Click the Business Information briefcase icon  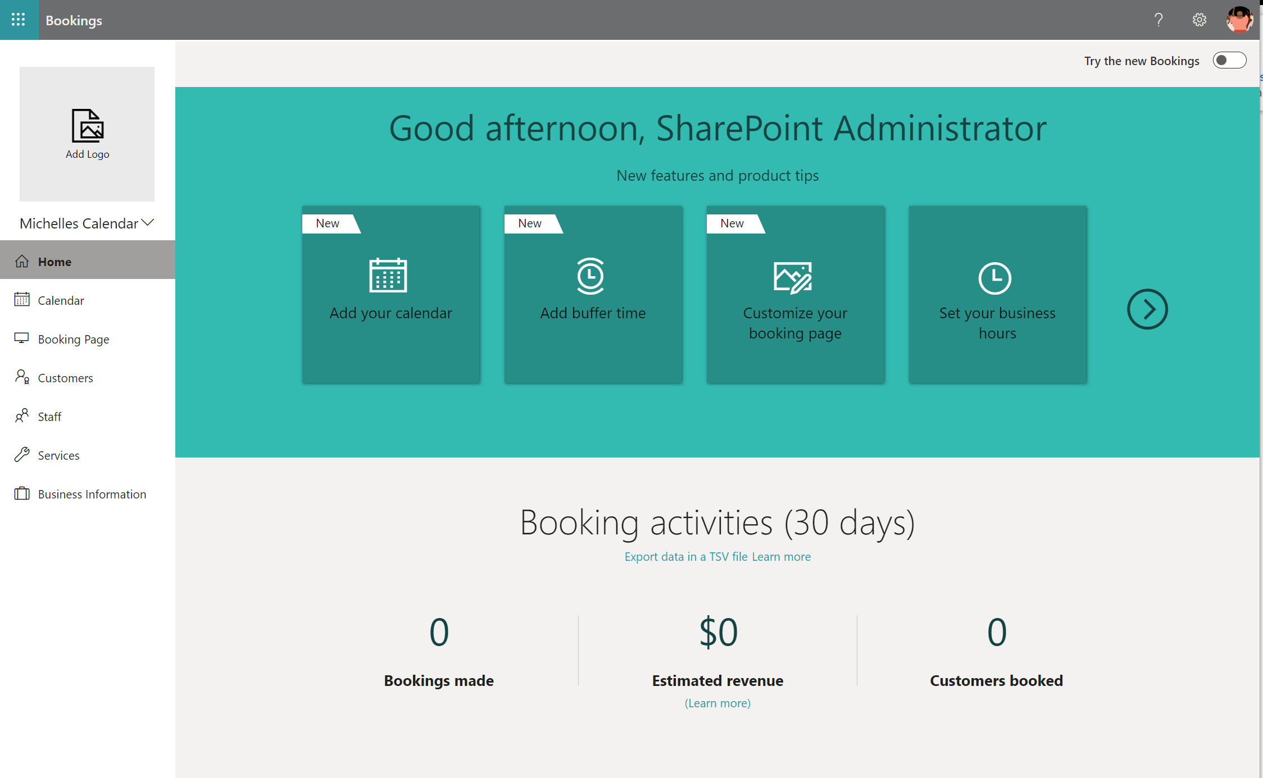coord(22,493)
